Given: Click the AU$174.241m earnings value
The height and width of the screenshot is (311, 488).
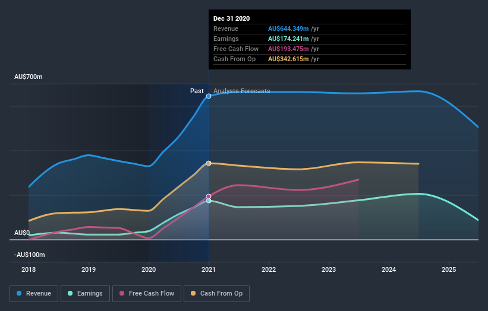Looking at the screenshot, I should (x=288, y=39).
